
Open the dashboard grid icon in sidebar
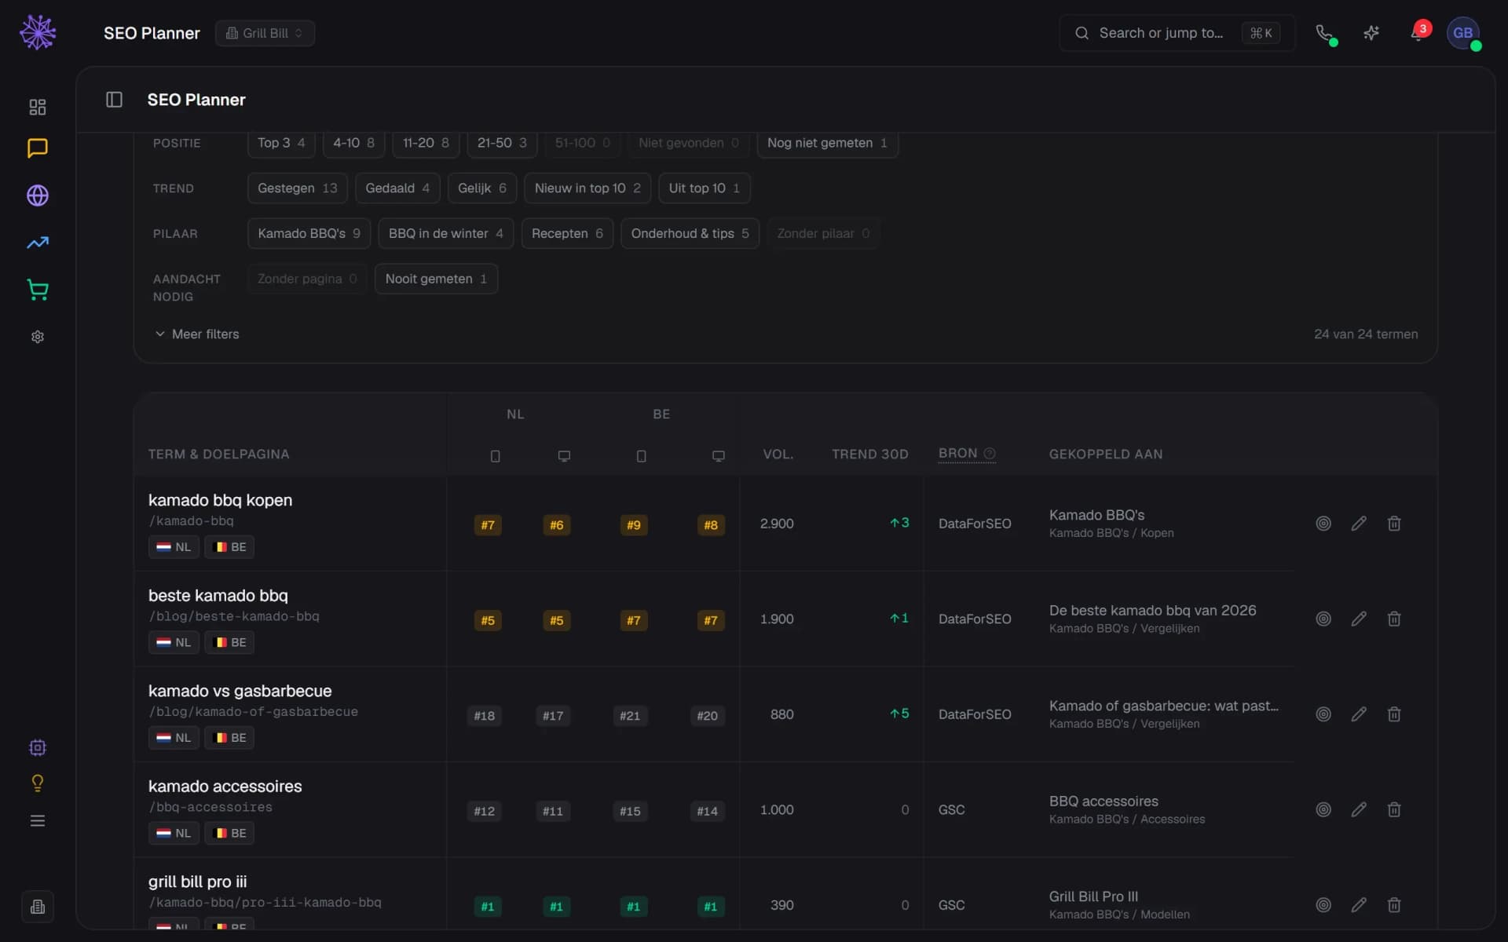coord(38,107)
